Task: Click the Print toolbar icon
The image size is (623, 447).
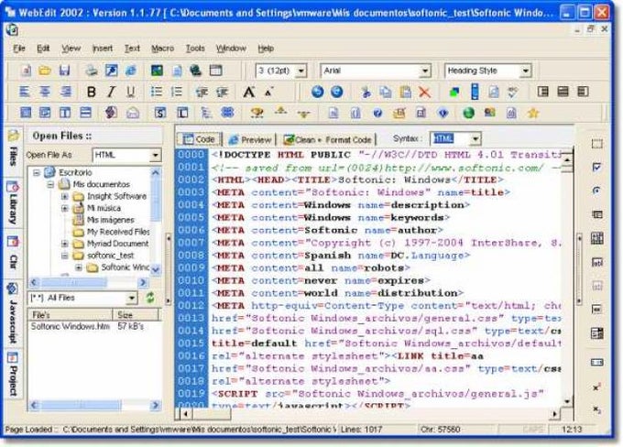Action: [92, 71]
